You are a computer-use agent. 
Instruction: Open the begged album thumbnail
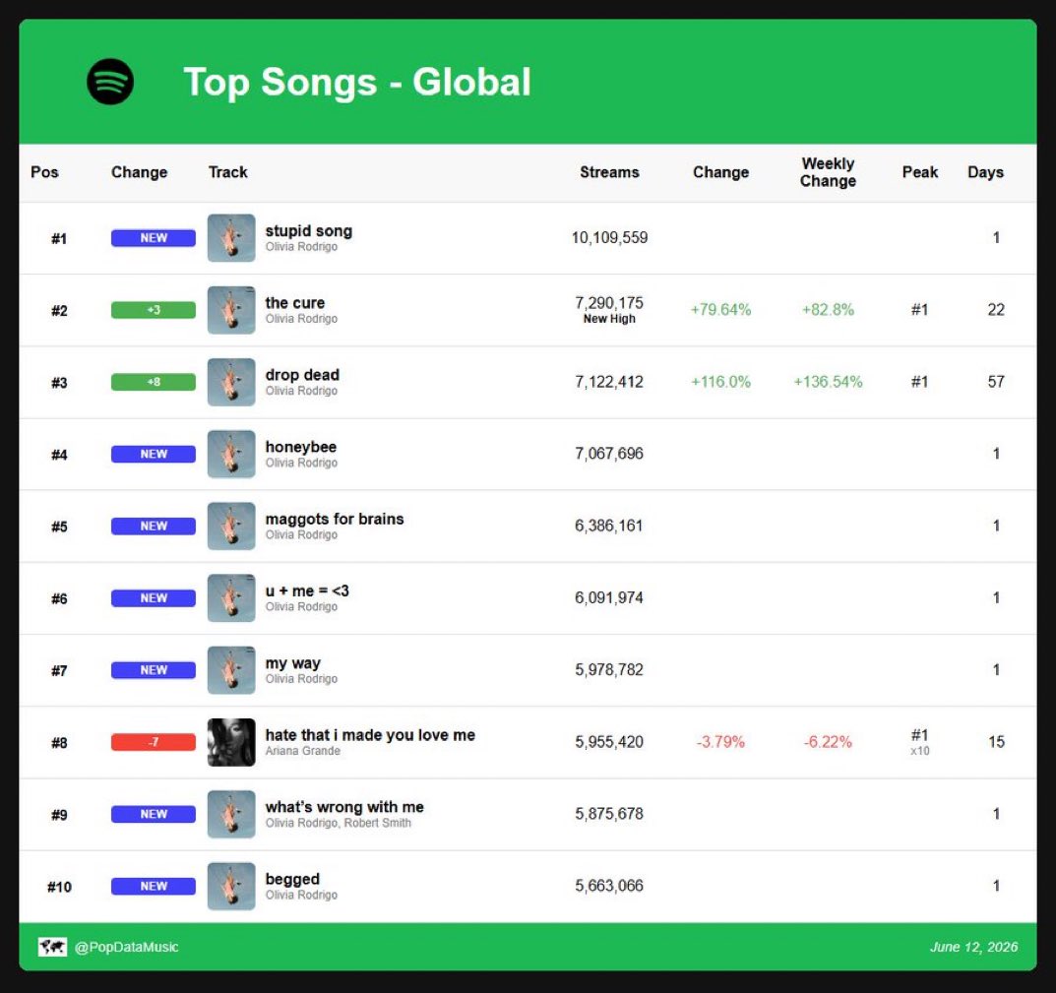pyautogui.click(x=231, y=887)
